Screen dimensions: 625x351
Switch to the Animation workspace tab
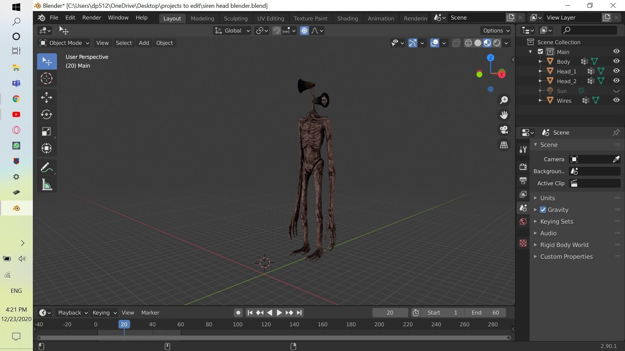[x=381, y=19]
